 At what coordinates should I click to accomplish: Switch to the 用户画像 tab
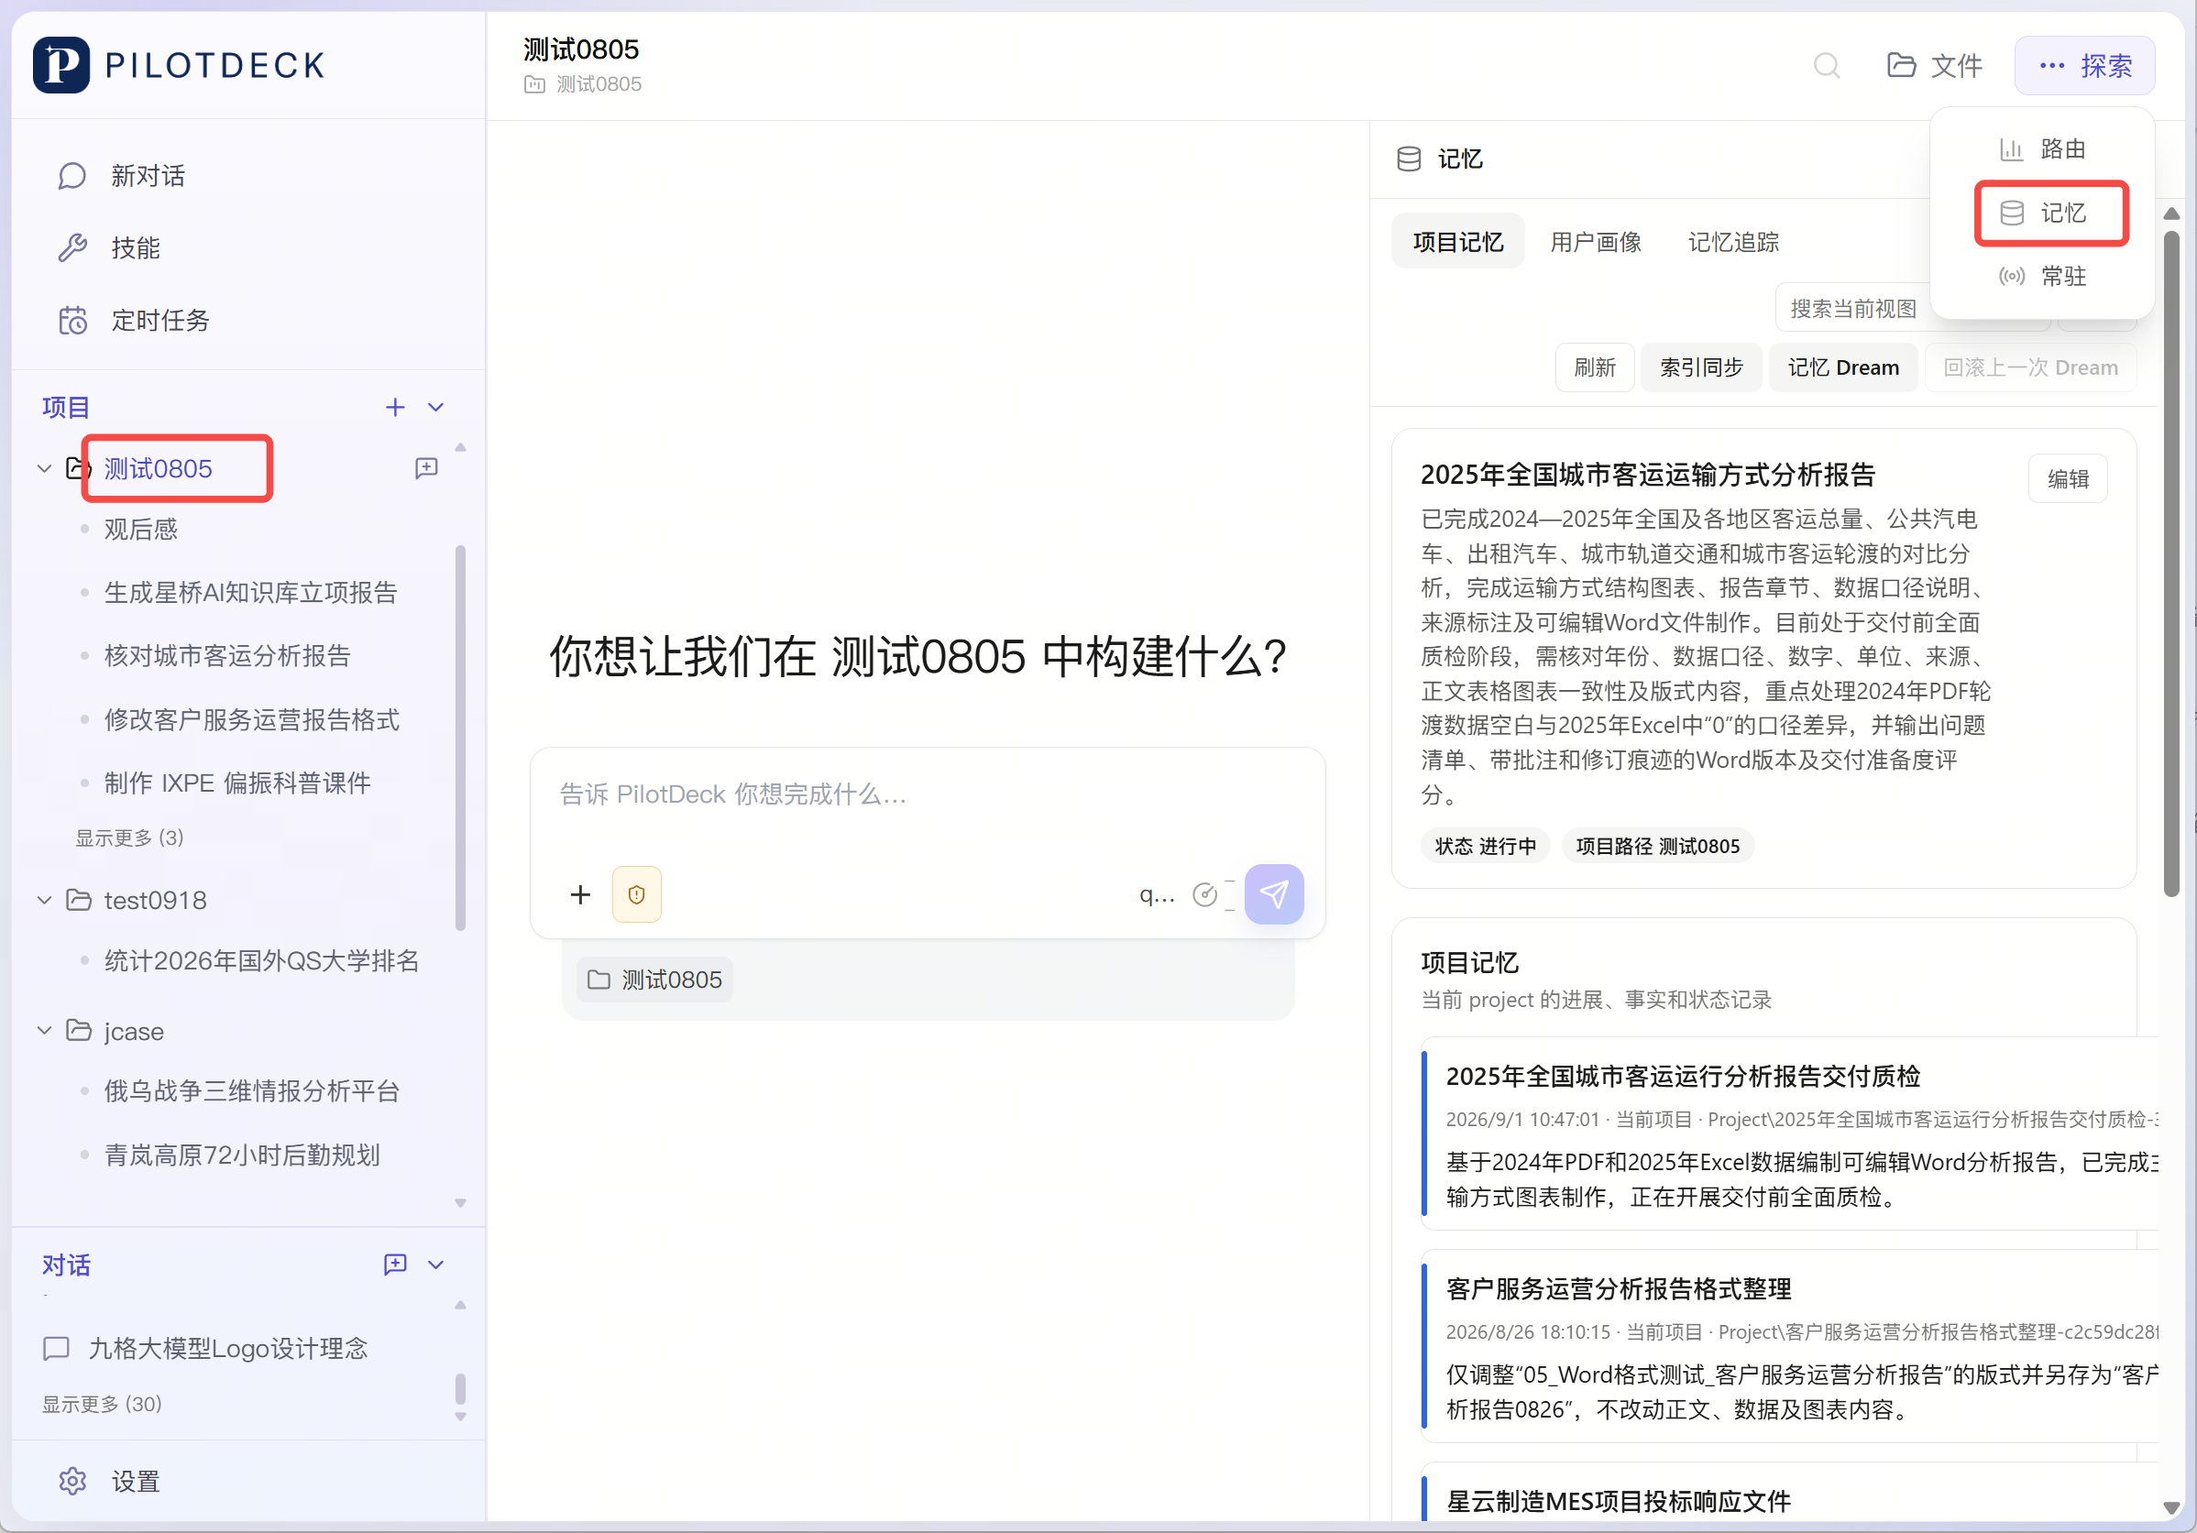1595,242
